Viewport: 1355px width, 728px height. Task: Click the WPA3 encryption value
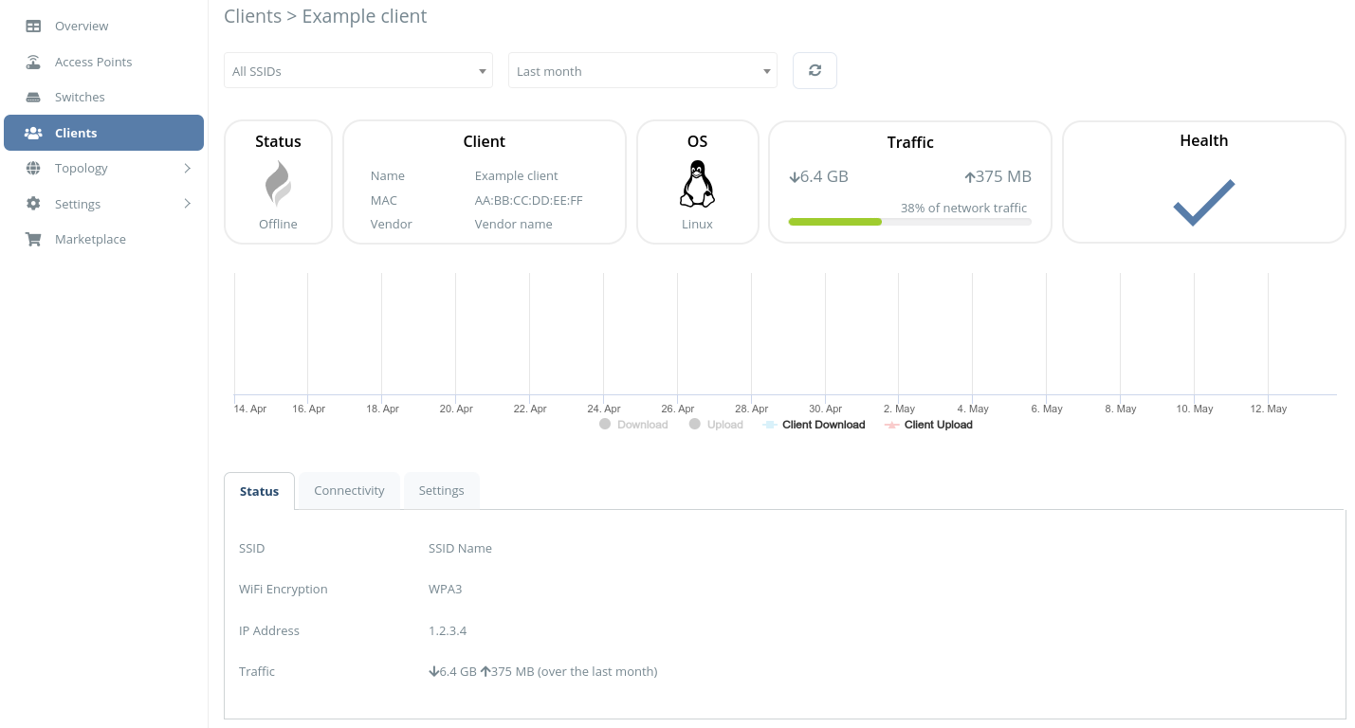tap(445, 589)
